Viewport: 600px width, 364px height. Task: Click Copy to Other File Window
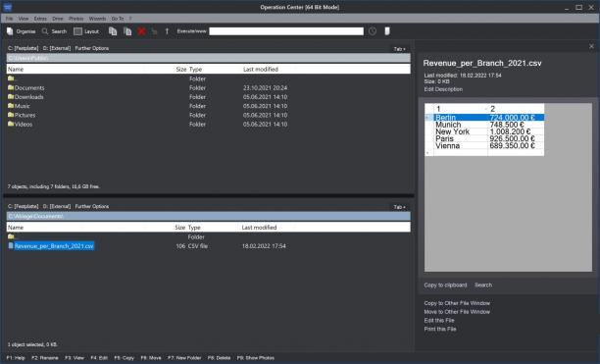click(457, 303)
